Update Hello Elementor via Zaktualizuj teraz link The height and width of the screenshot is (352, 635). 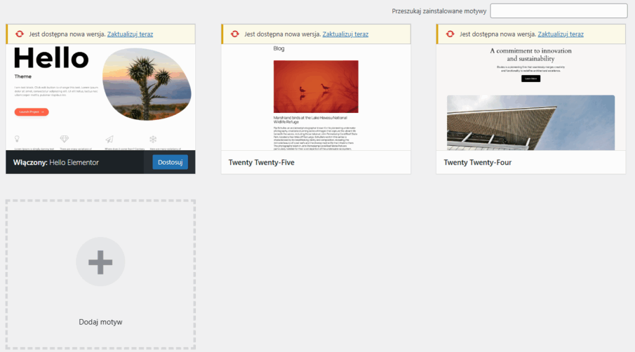pos(130,34)
